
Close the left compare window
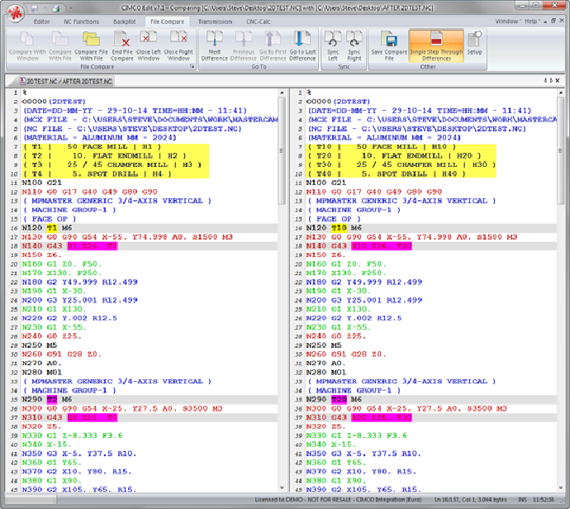(x=149, y=45)
